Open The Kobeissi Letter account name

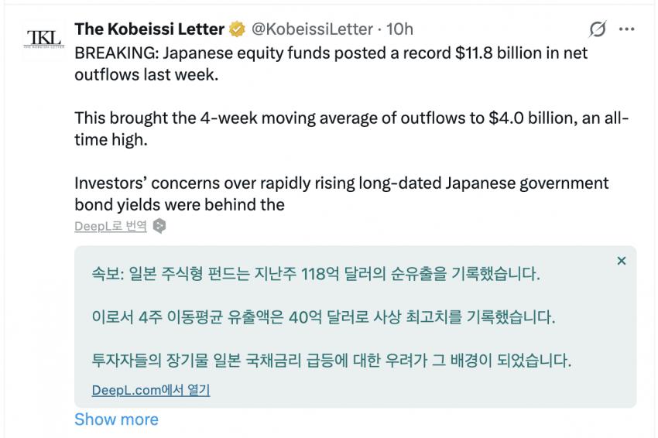149,29
